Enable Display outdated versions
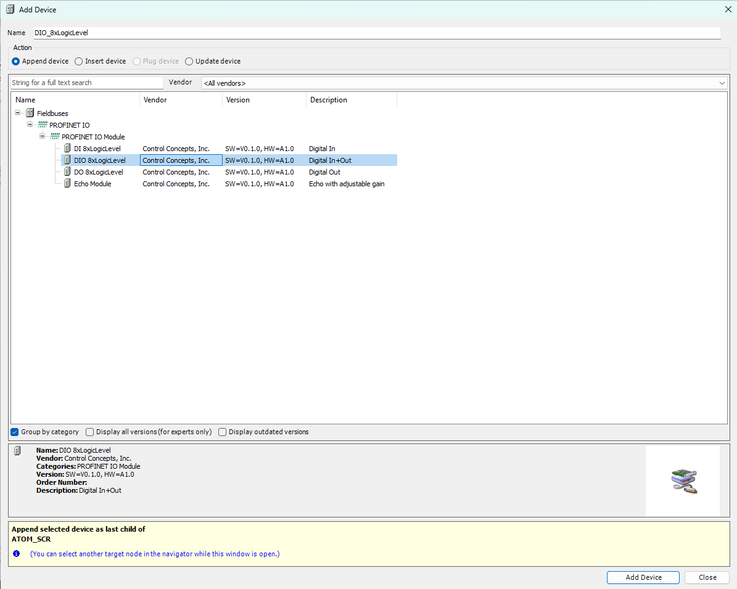The width and height of the screenshot is (737, 589). tap(222, 432)
